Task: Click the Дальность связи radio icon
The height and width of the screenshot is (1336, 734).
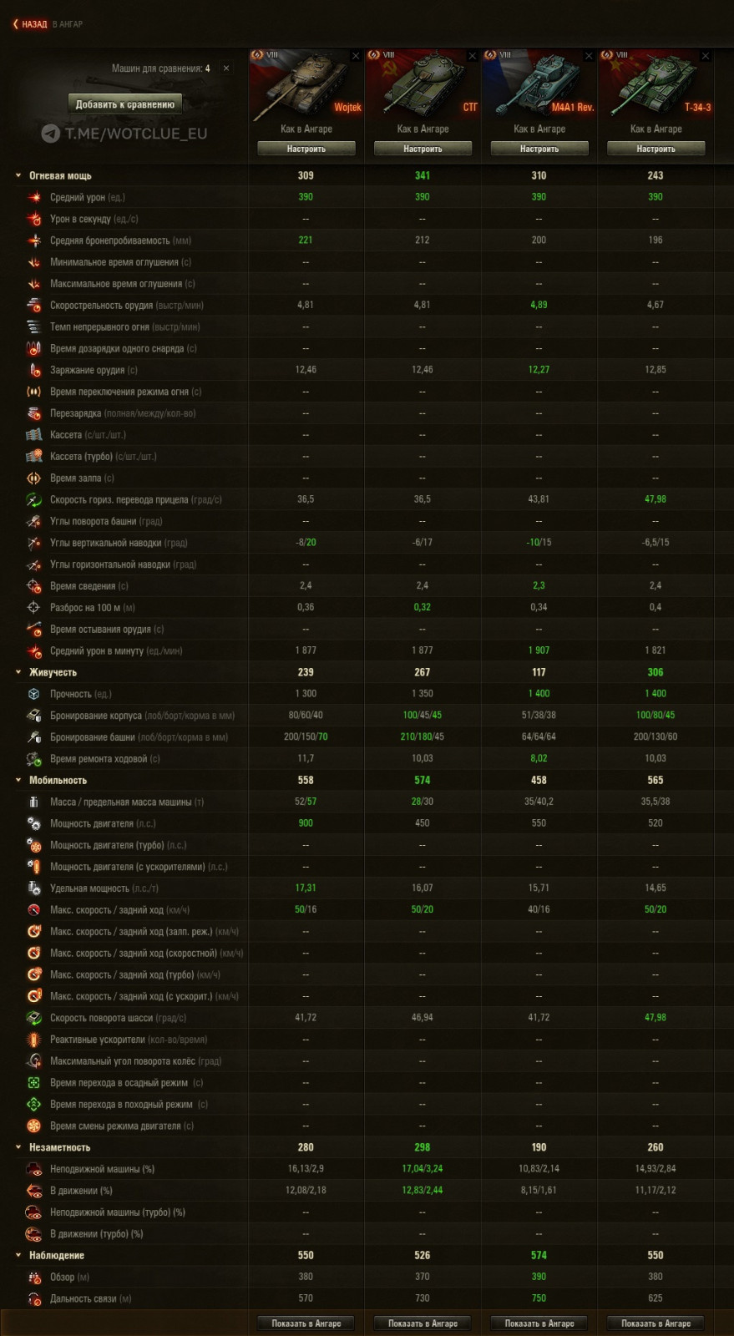Action: click(x=34, y=1299)
